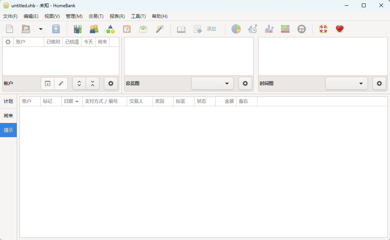
Task: Open the assignment rules magic wand icon
Action: click(160, 29)
